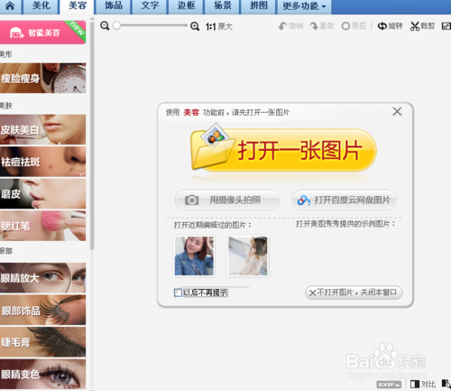Go to the home icon tab
The width and height of the screenshot is (451, 391).
10,5
